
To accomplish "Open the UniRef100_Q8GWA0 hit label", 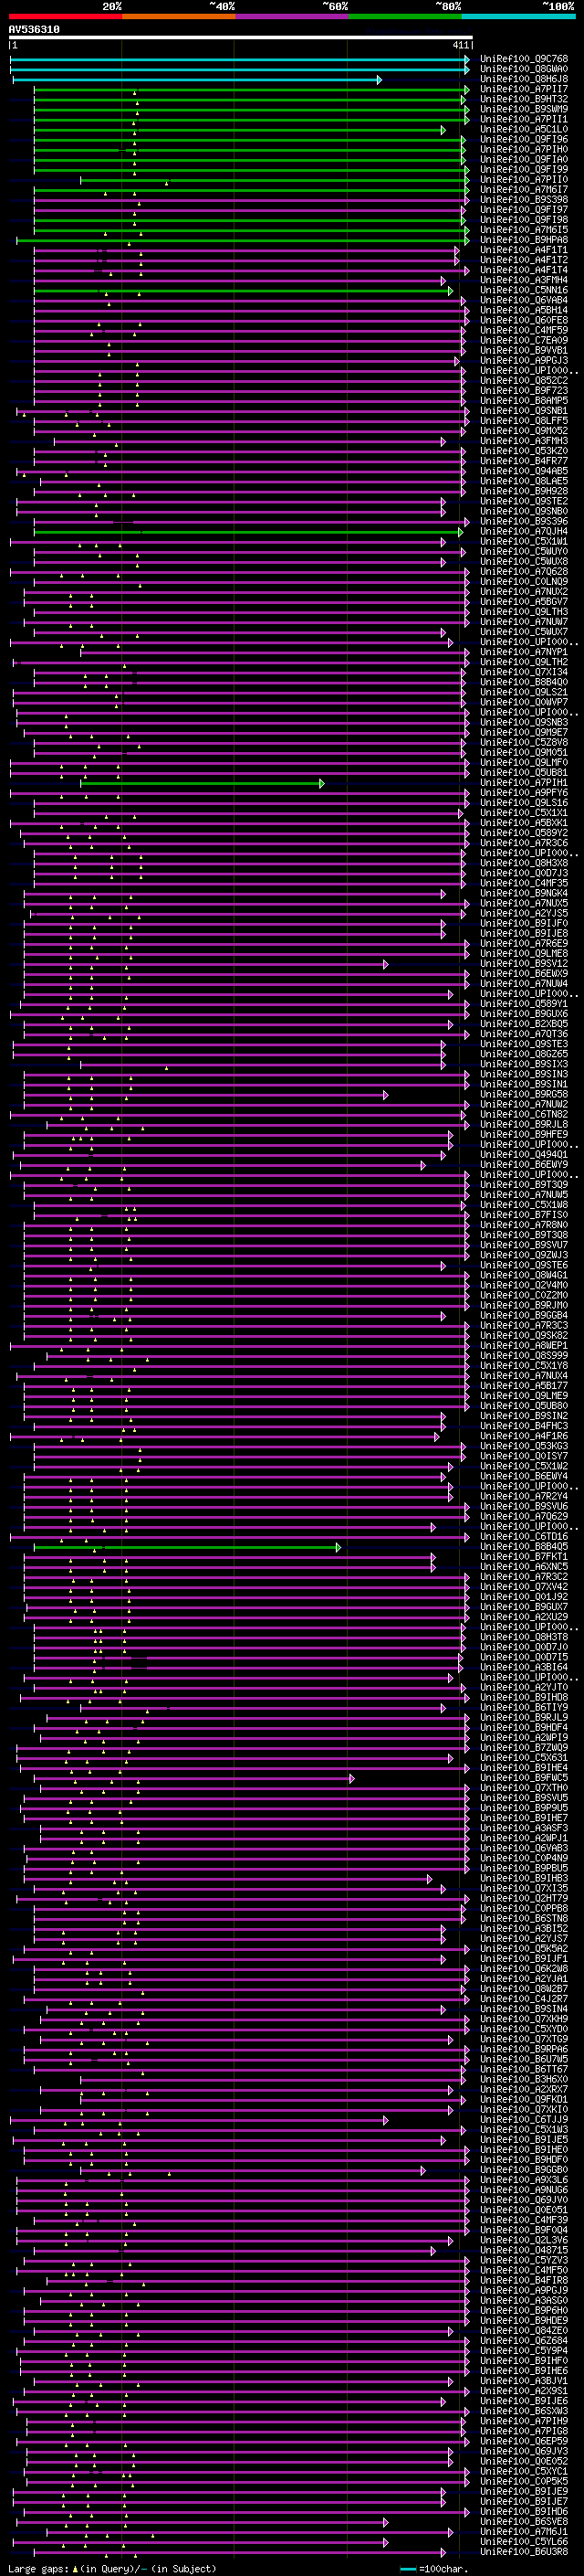I will tap(524, 69).
